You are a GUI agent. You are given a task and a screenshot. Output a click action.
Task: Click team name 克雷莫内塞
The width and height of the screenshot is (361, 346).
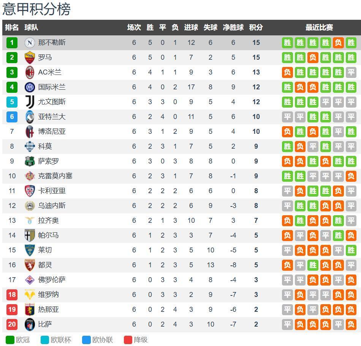click(55, 176)
